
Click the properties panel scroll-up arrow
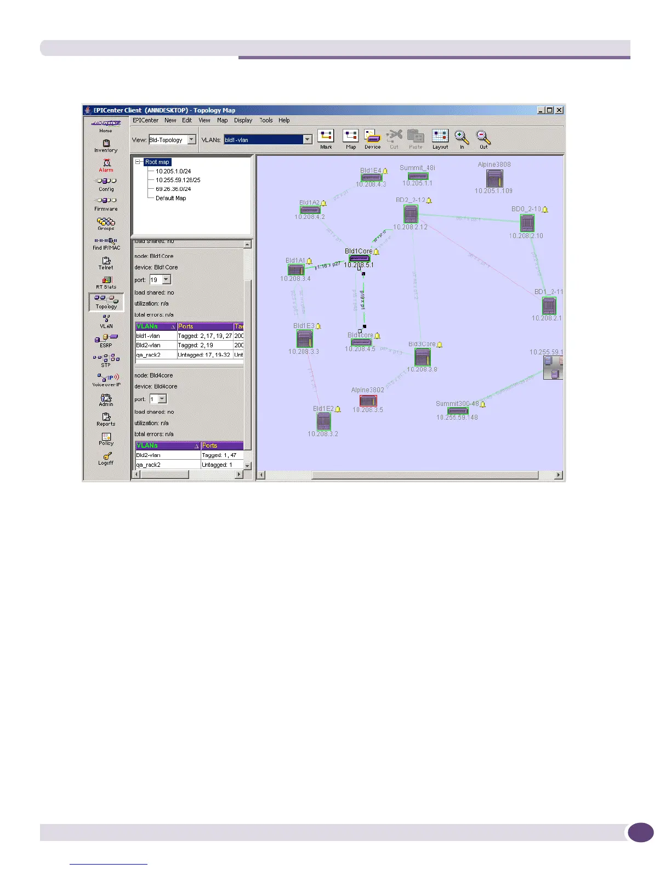tap(247, 244)
